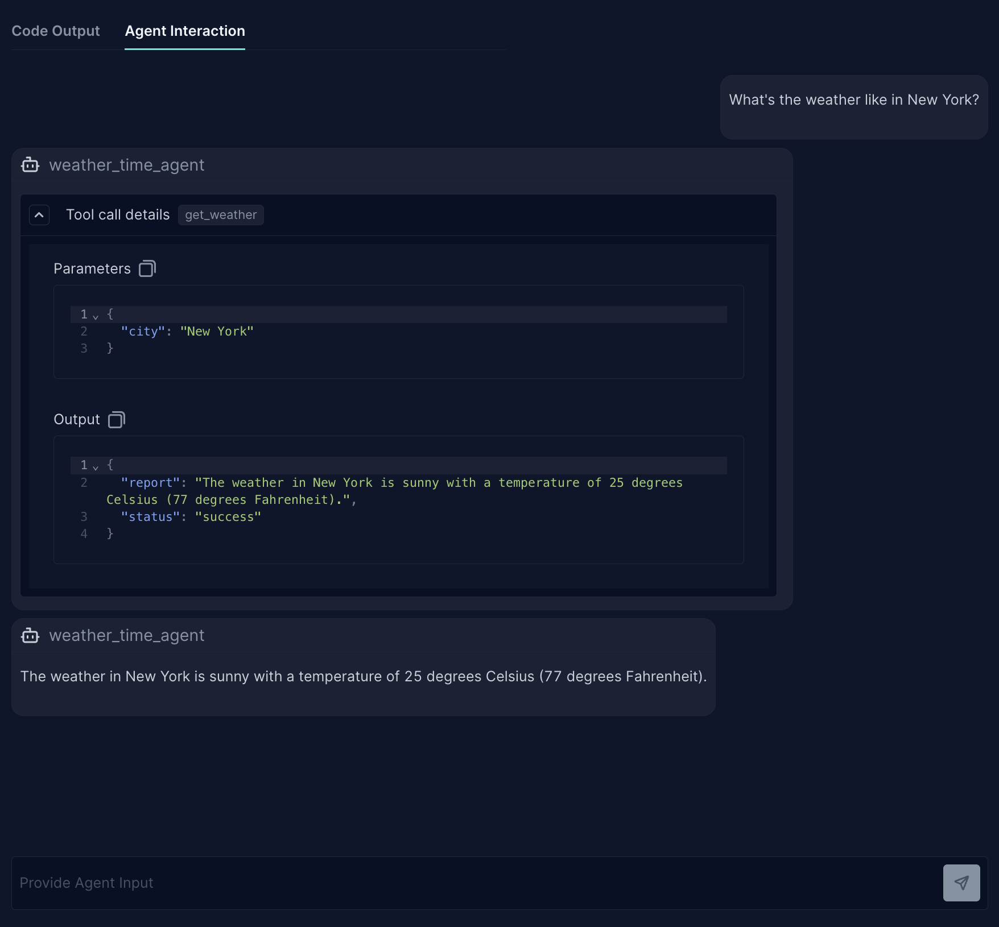
Task: Click the "success" value in Output
Action: tap(228, 517)
